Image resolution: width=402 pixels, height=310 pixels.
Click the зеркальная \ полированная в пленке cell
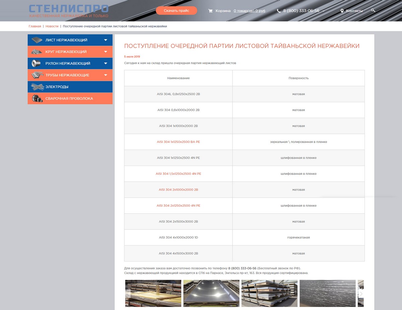pyautogui.click(x=298, y=142)
